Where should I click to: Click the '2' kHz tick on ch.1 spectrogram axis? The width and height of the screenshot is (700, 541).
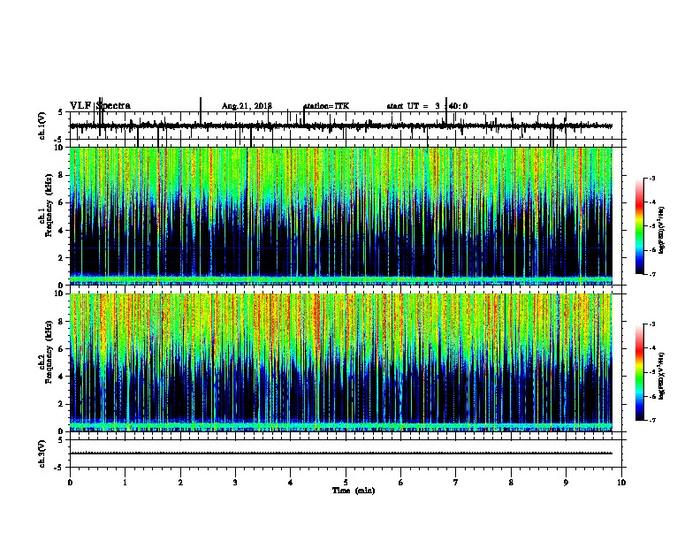point(61,258)
